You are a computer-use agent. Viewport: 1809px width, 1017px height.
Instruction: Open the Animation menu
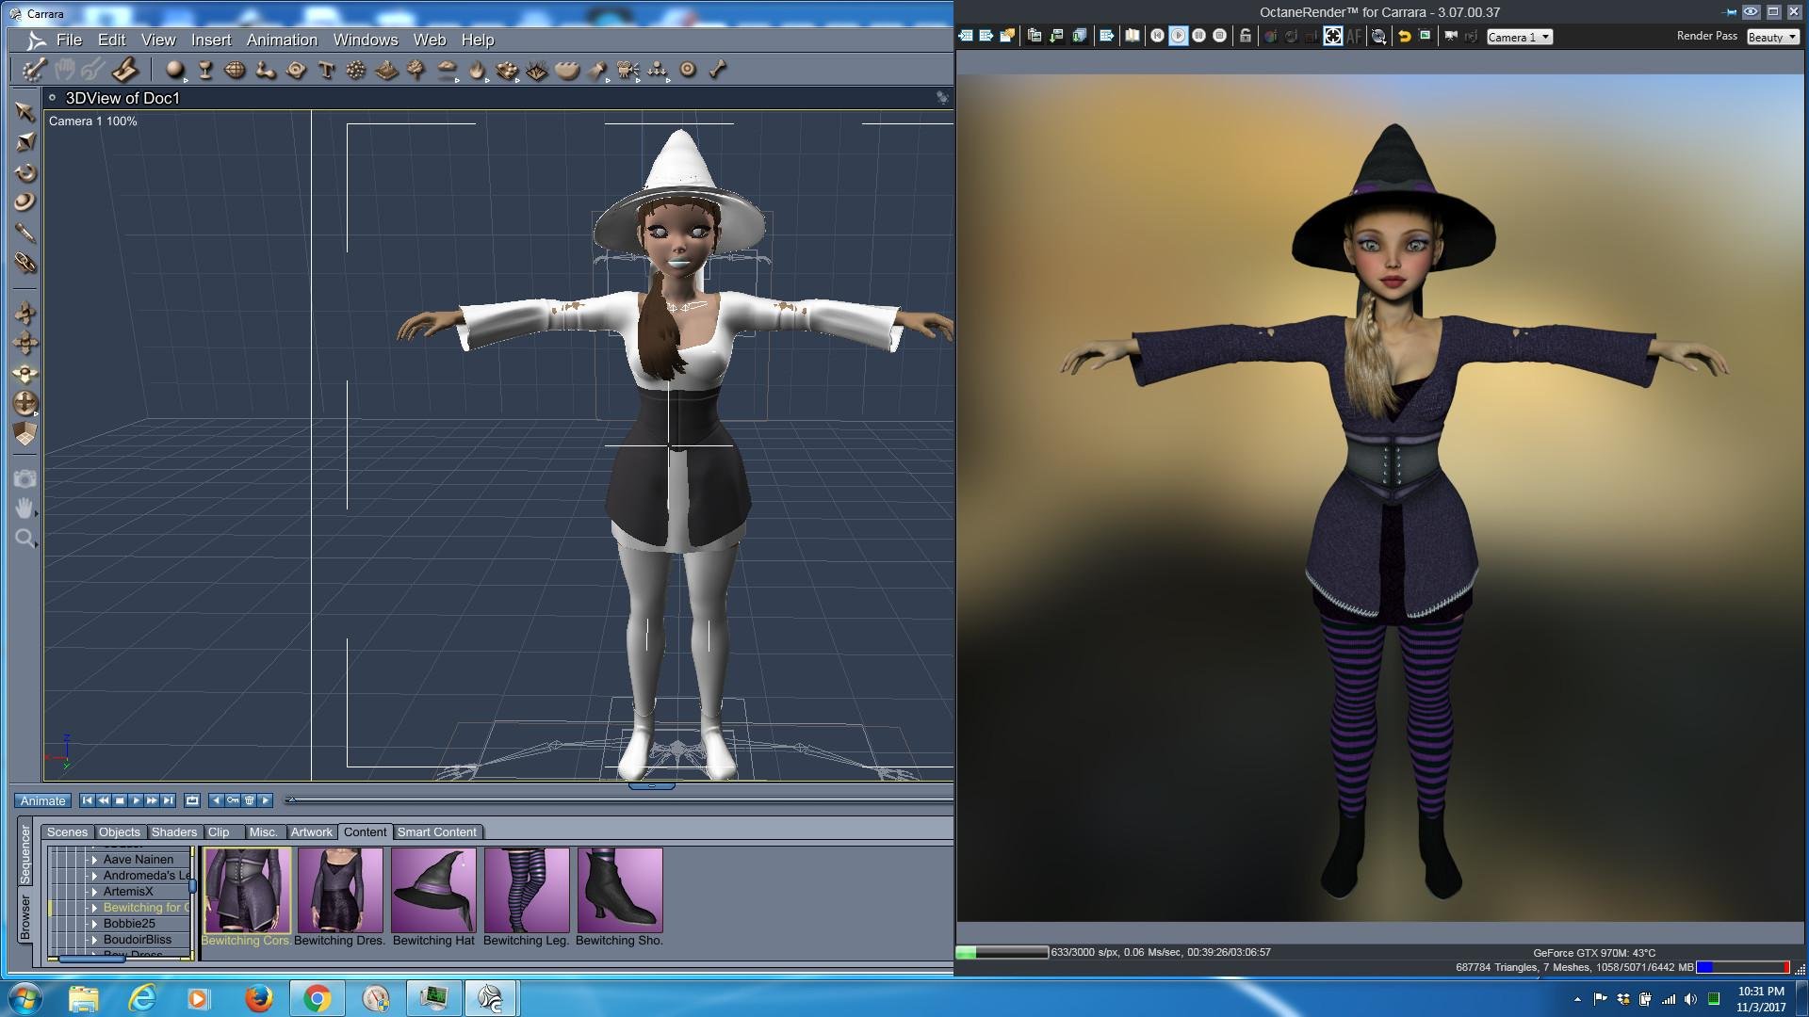[282, 40]
